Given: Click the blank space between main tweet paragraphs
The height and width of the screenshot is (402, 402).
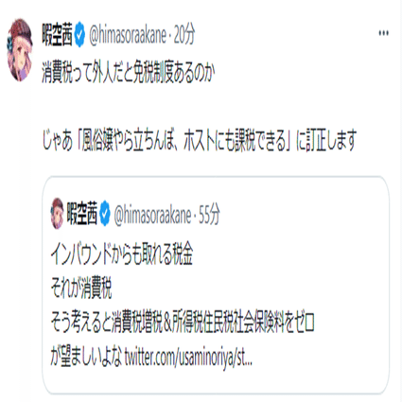Looking at the screenshot, I should [x=199, y=106].
